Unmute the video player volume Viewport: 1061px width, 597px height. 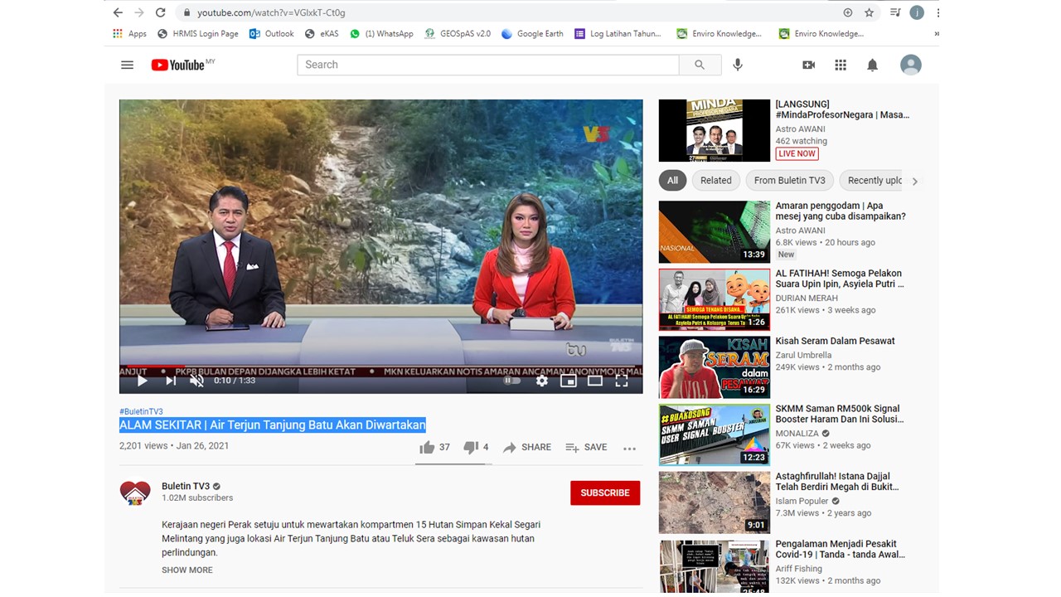(x=196, y=381)
